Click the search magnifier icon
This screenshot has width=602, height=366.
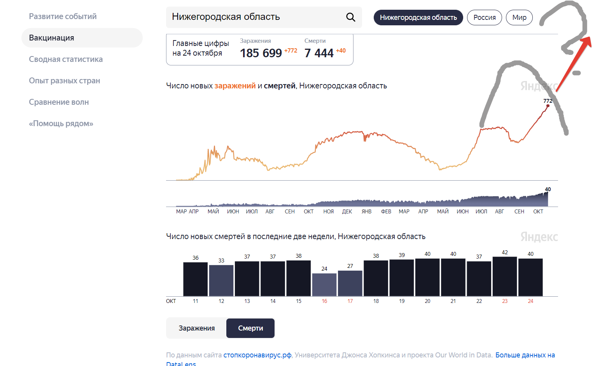pyautogui.click(x=350, y=17)
